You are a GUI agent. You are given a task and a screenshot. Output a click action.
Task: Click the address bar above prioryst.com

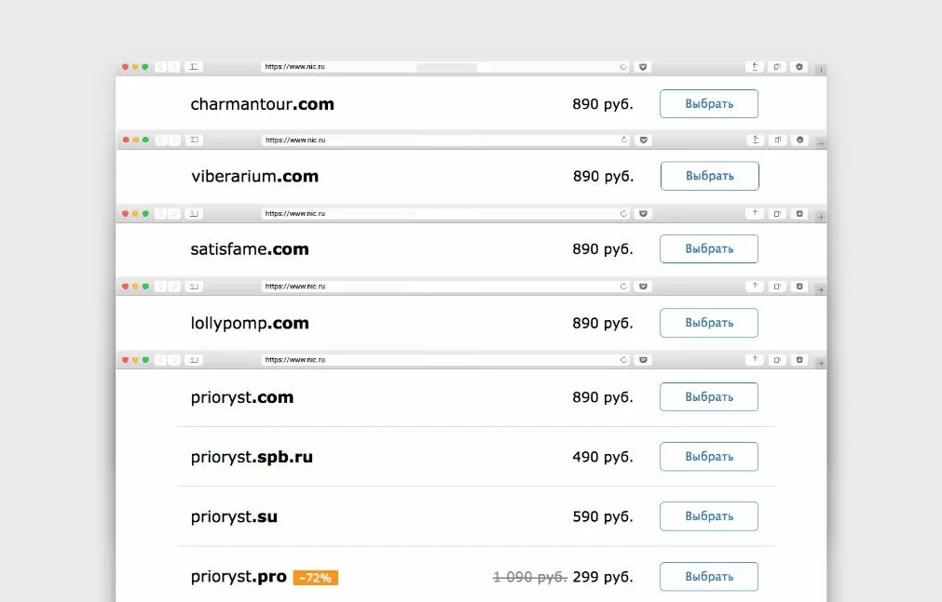pyautogui.click(x=444, y=359)
